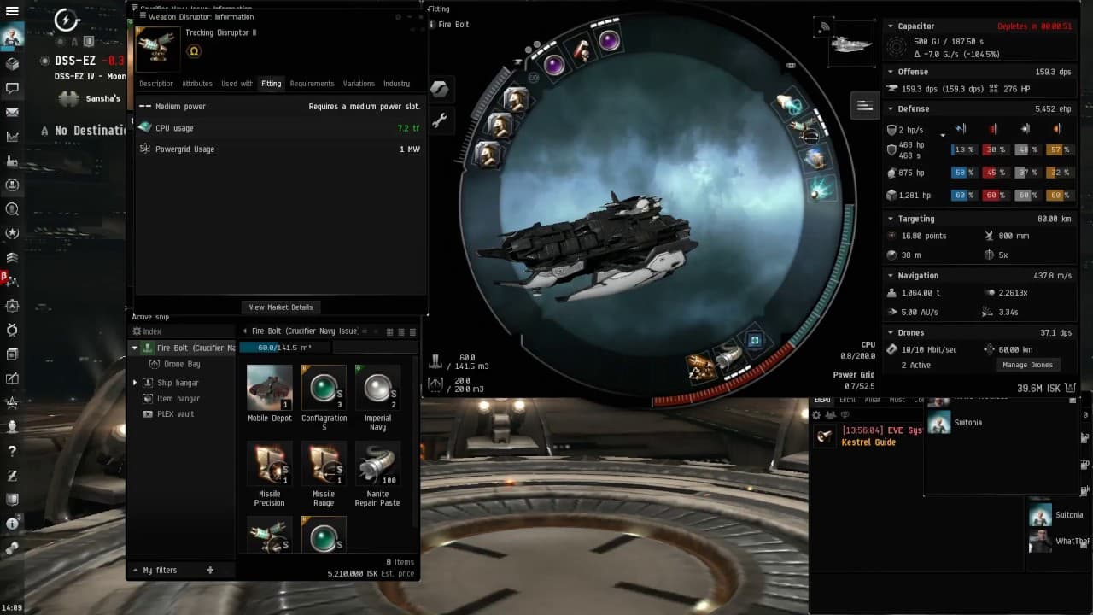
Task: Toggle the explosive damage profile icon in Defense
Action: pos(1057,129)
